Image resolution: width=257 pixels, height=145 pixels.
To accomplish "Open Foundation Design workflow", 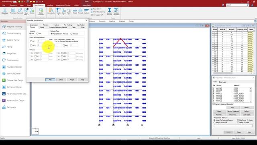I will click(x=14, y=67).
